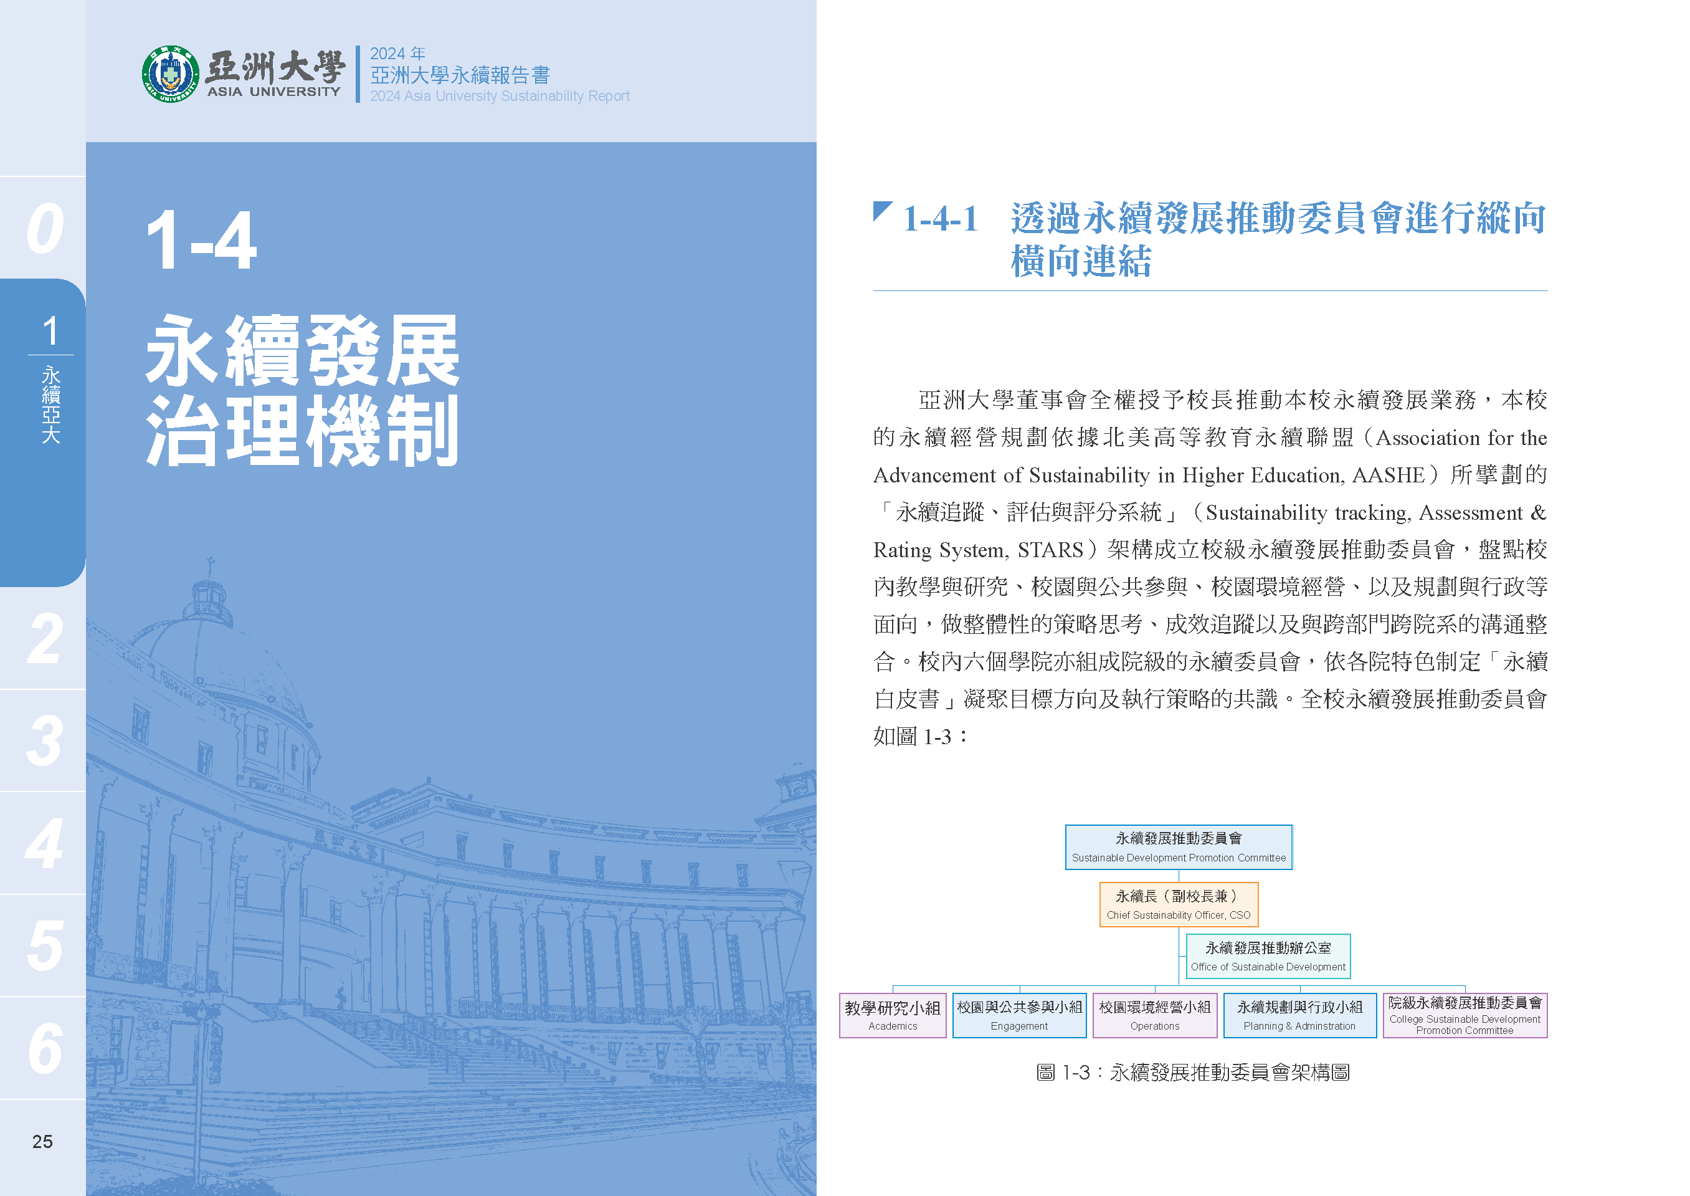Toggle the 校園與公共參與小組 Engagement box
The width and height of the screenshot is (1690, 1196).
(x=1020, y=1017)
